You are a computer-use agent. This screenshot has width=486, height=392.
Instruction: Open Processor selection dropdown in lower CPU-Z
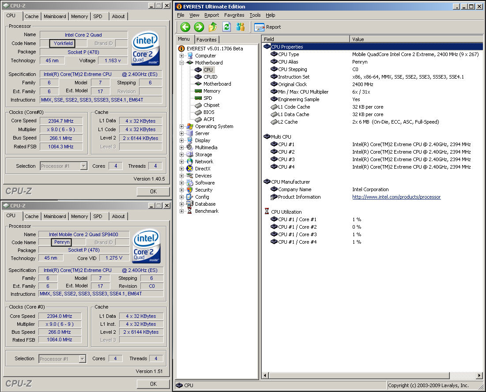coord(83,359)
